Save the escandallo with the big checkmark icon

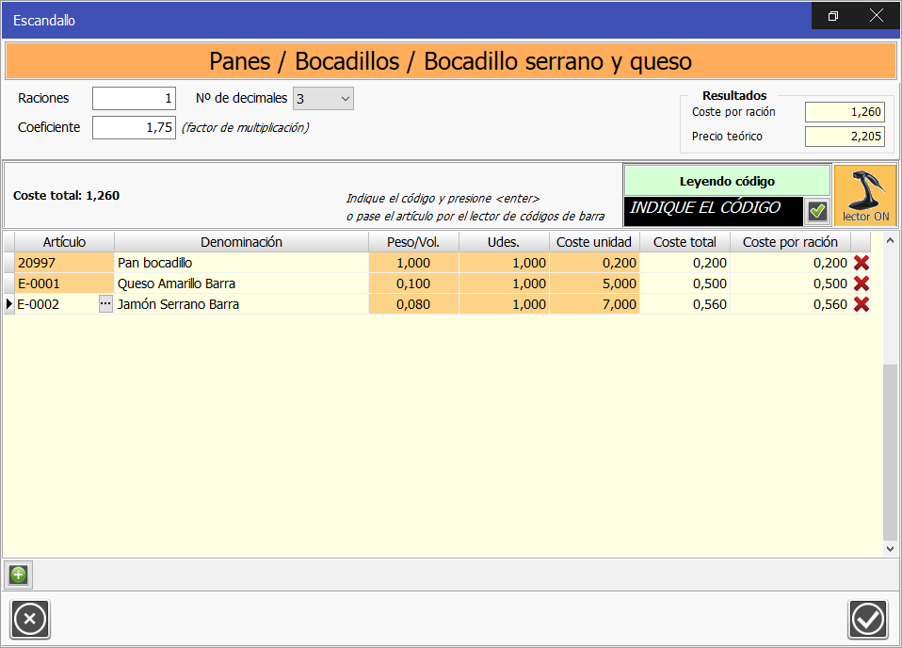tap(867, 619)
